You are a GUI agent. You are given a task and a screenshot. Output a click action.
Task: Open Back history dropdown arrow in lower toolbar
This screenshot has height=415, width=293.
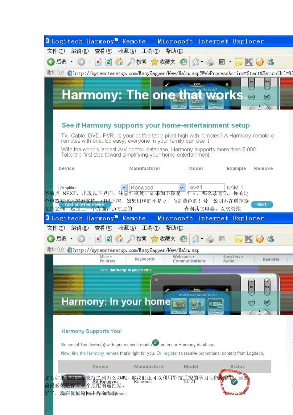(72, 239)
